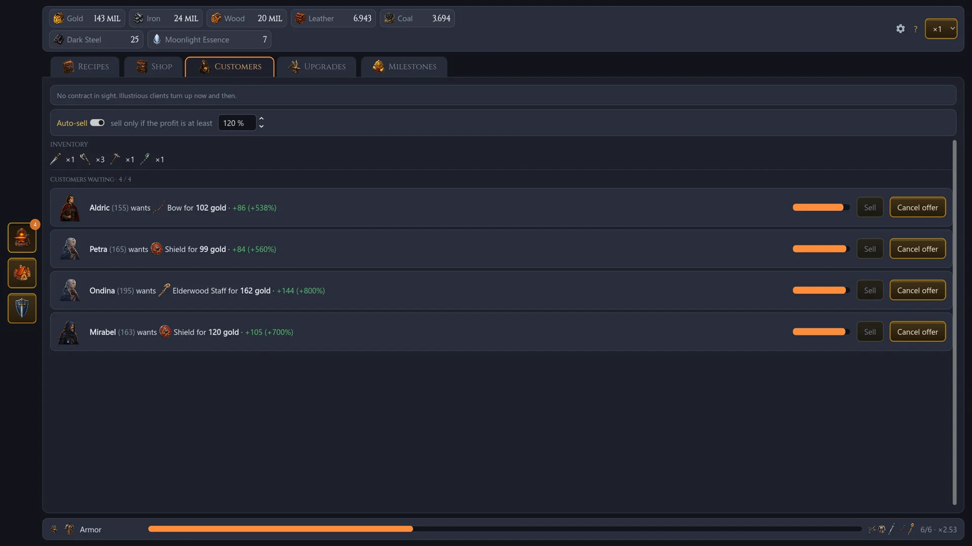Sell the Shield to Mirabel

tap(870, 332)
